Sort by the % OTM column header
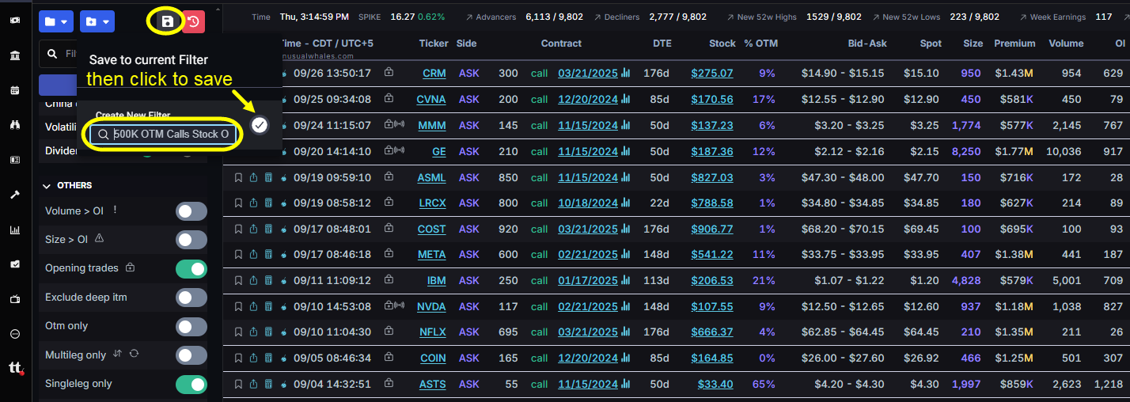 pos(760,44)
